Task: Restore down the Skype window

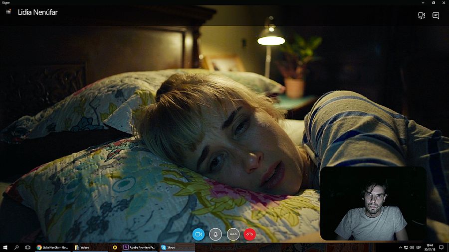Action: point(434,2)
